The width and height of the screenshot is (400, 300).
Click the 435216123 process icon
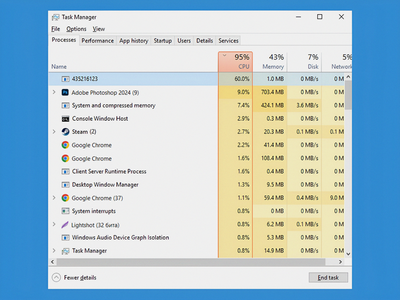pos(65,79)
